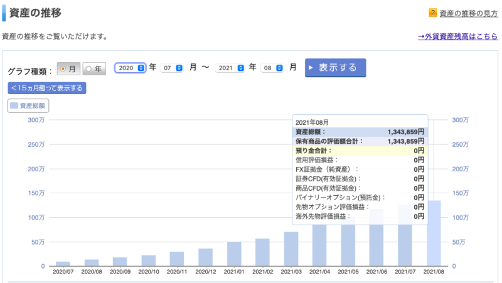Open the start year 2020 dropdown
The image size is (502, 283).
[x=131, y=68]
